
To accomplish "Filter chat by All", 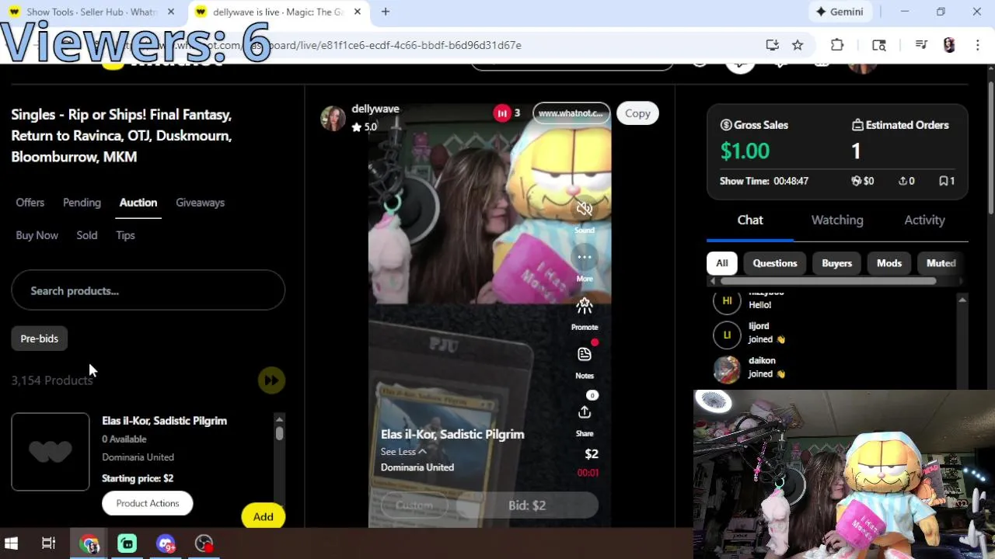I will (x=722, y=263).
